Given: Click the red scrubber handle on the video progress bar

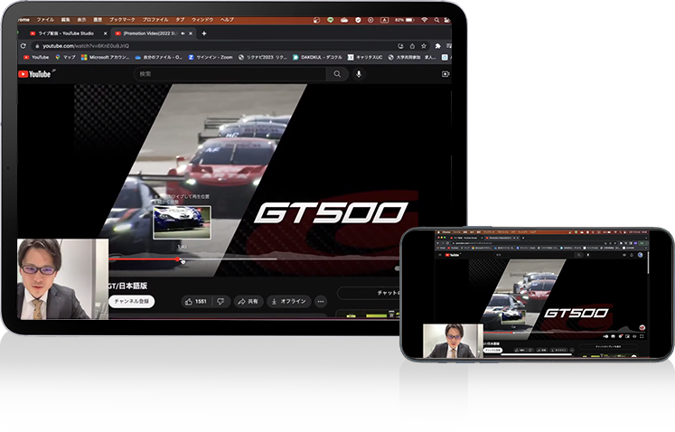Looking at the screenshot, I should [x=178, y=258].
